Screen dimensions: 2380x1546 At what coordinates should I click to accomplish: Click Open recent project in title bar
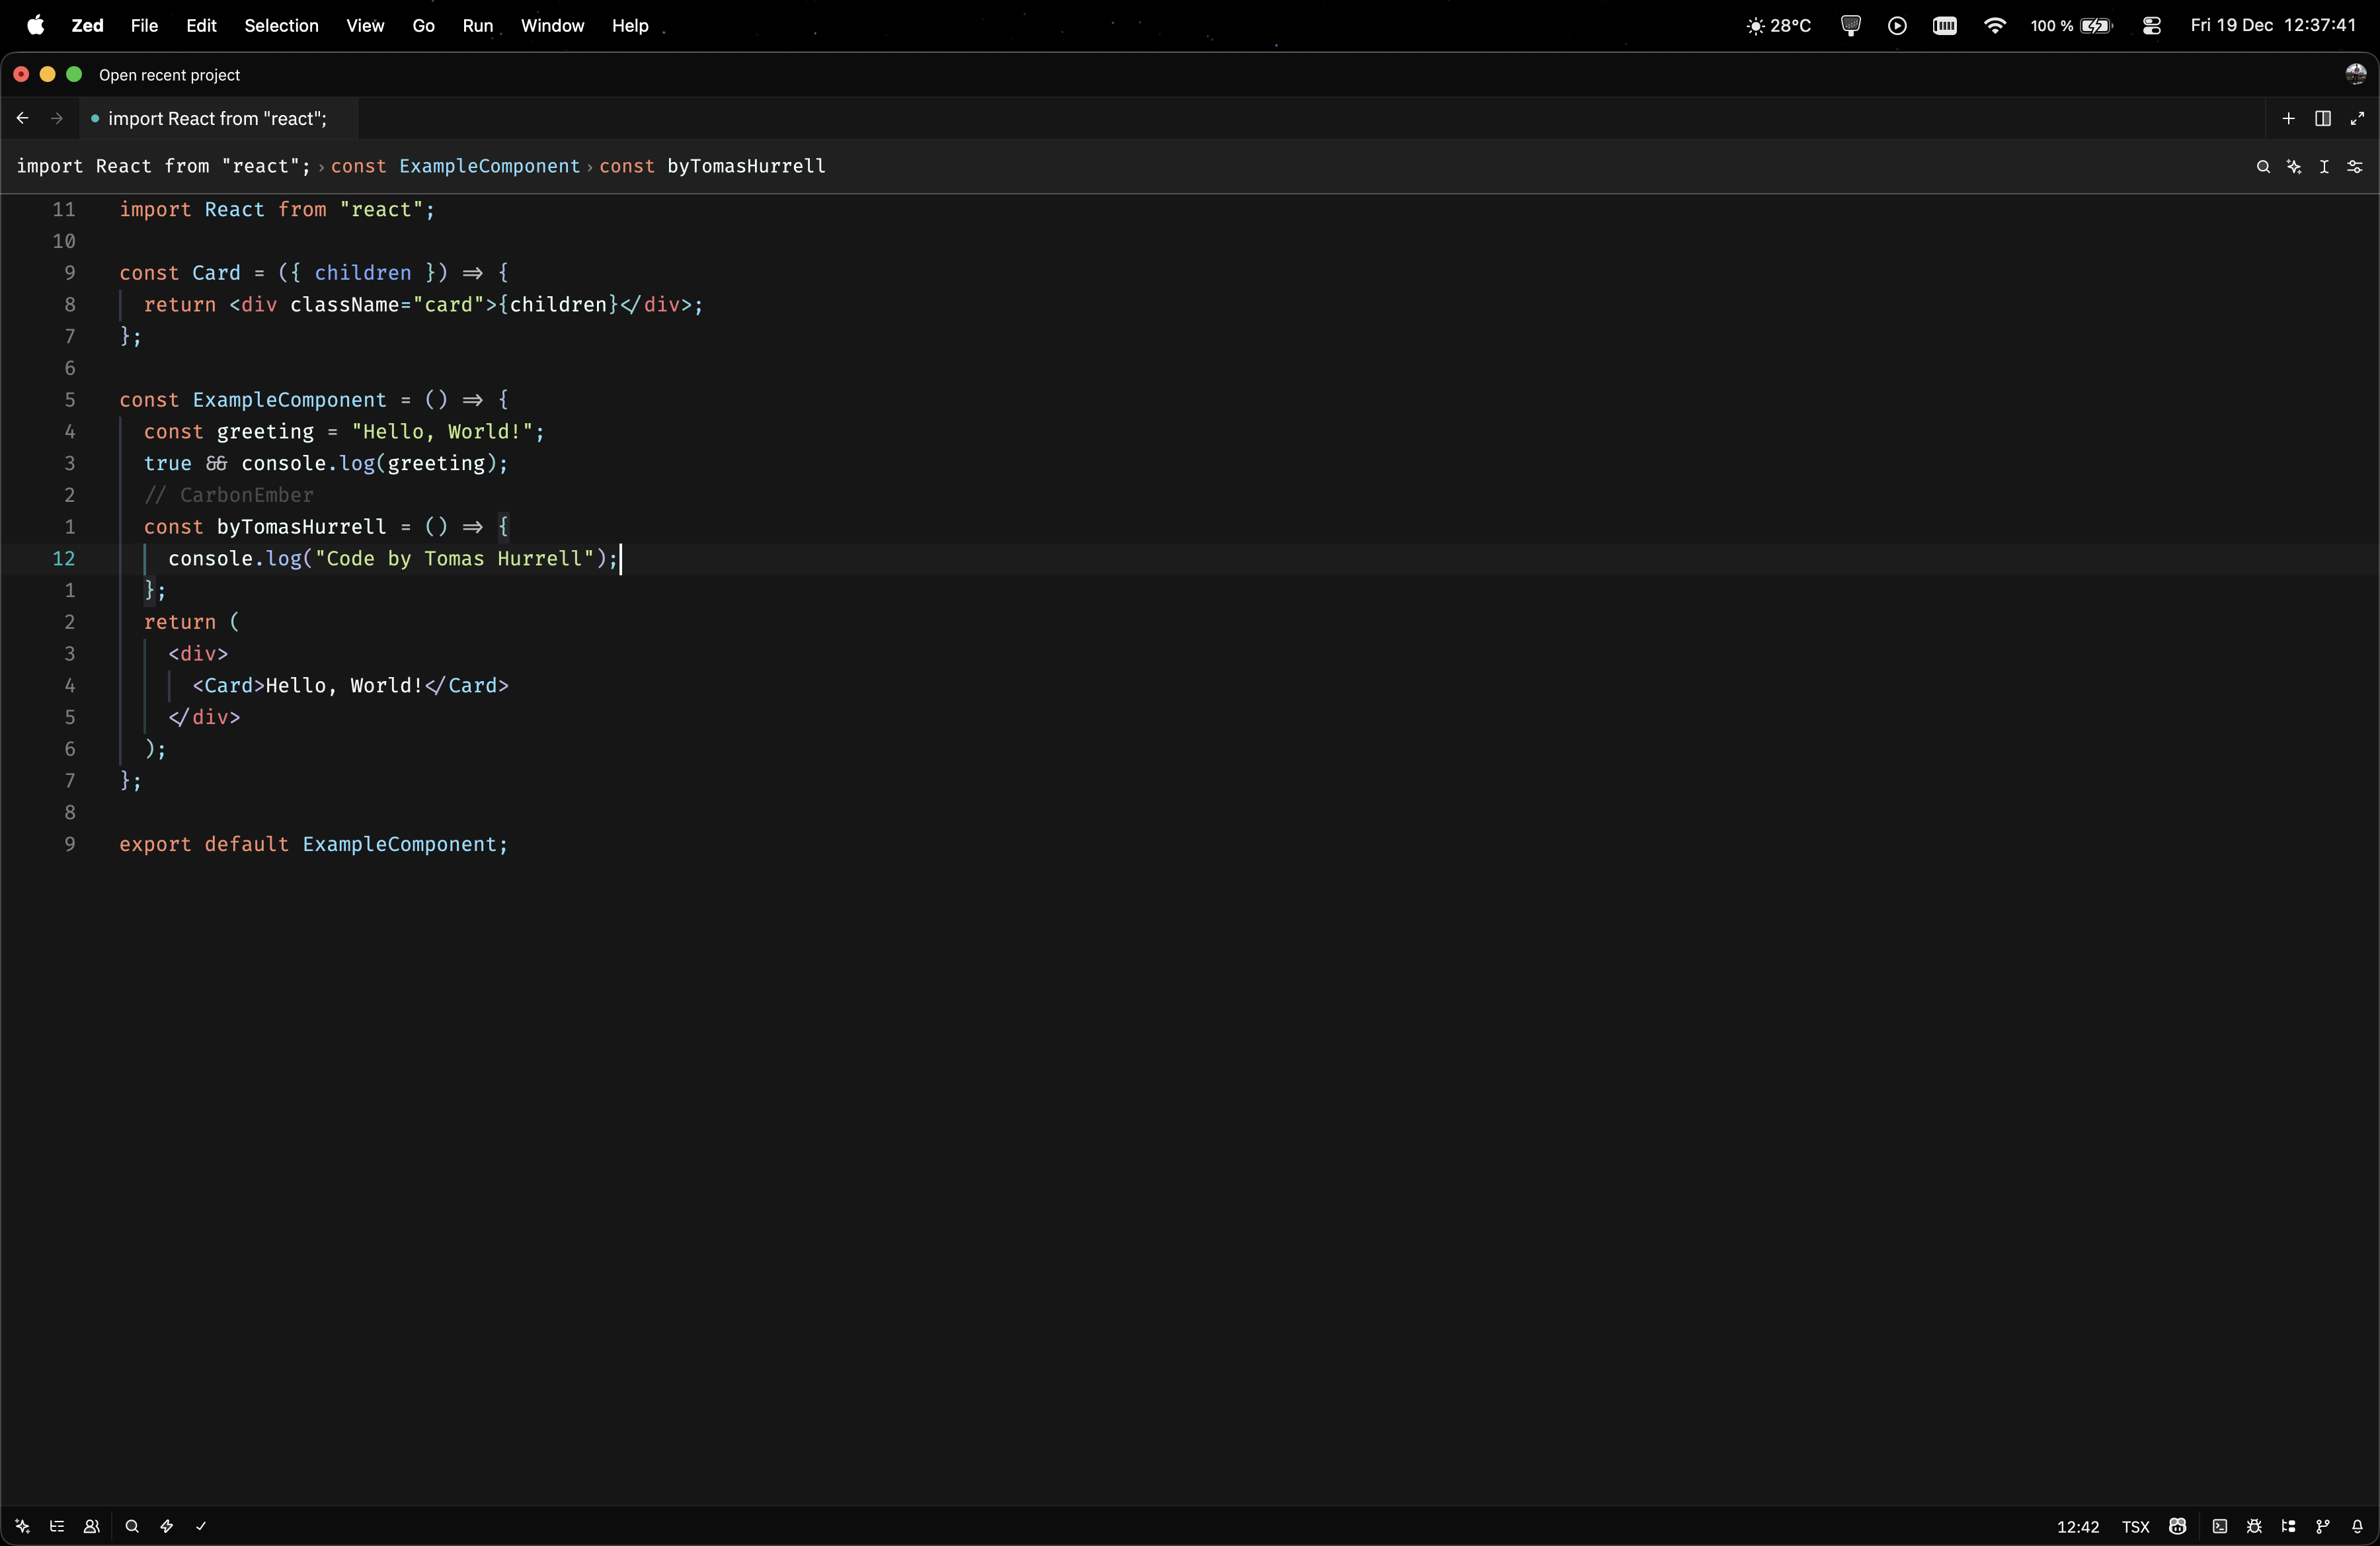click(x=169, y=75)
